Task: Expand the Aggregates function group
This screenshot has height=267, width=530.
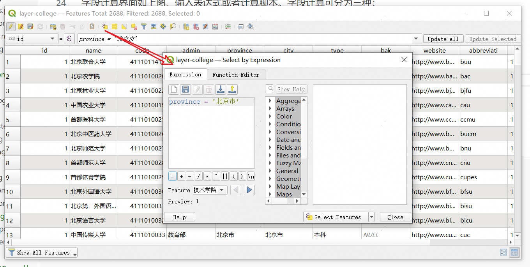Action: click(x=270, y=101)
